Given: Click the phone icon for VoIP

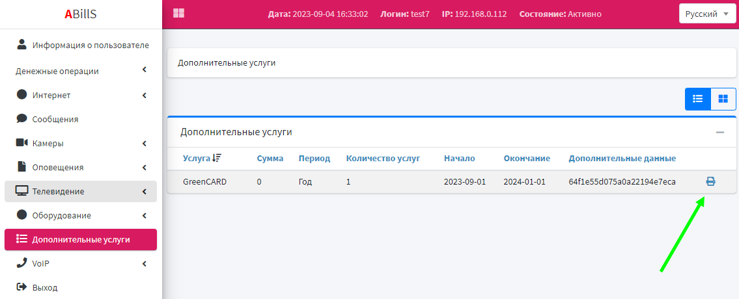Looking at the screenshot, I should 21,263.
